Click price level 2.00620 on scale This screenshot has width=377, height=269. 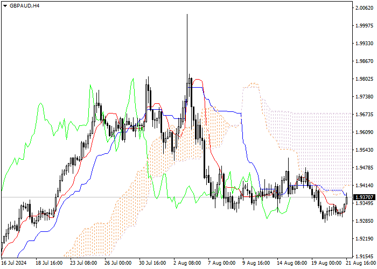365,8
